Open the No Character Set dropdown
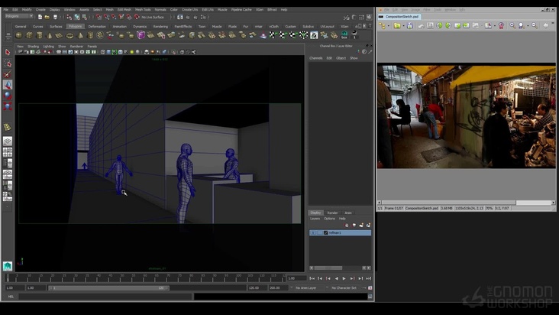Screen dimensions: 559x315 [345, 287]
